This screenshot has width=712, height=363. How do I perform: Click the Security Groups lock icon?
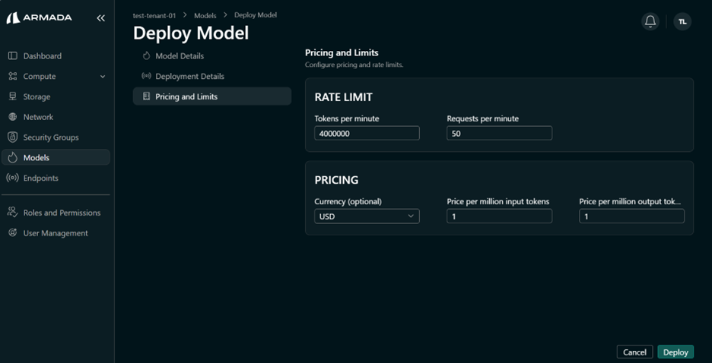(13, 137)
